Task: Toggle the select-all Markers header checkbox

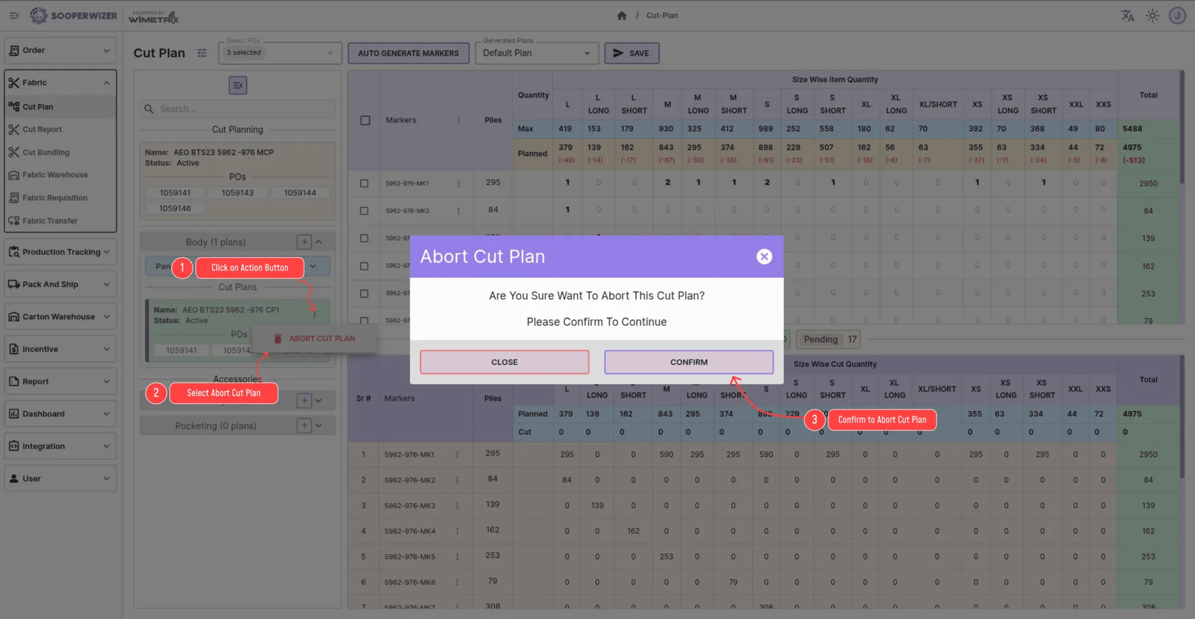Action: (x=365, y=120)
